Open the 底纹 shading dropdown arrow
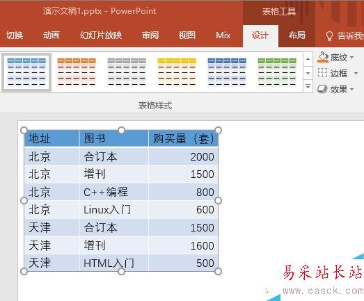The image size is (364, 301). tap(352, 57)
